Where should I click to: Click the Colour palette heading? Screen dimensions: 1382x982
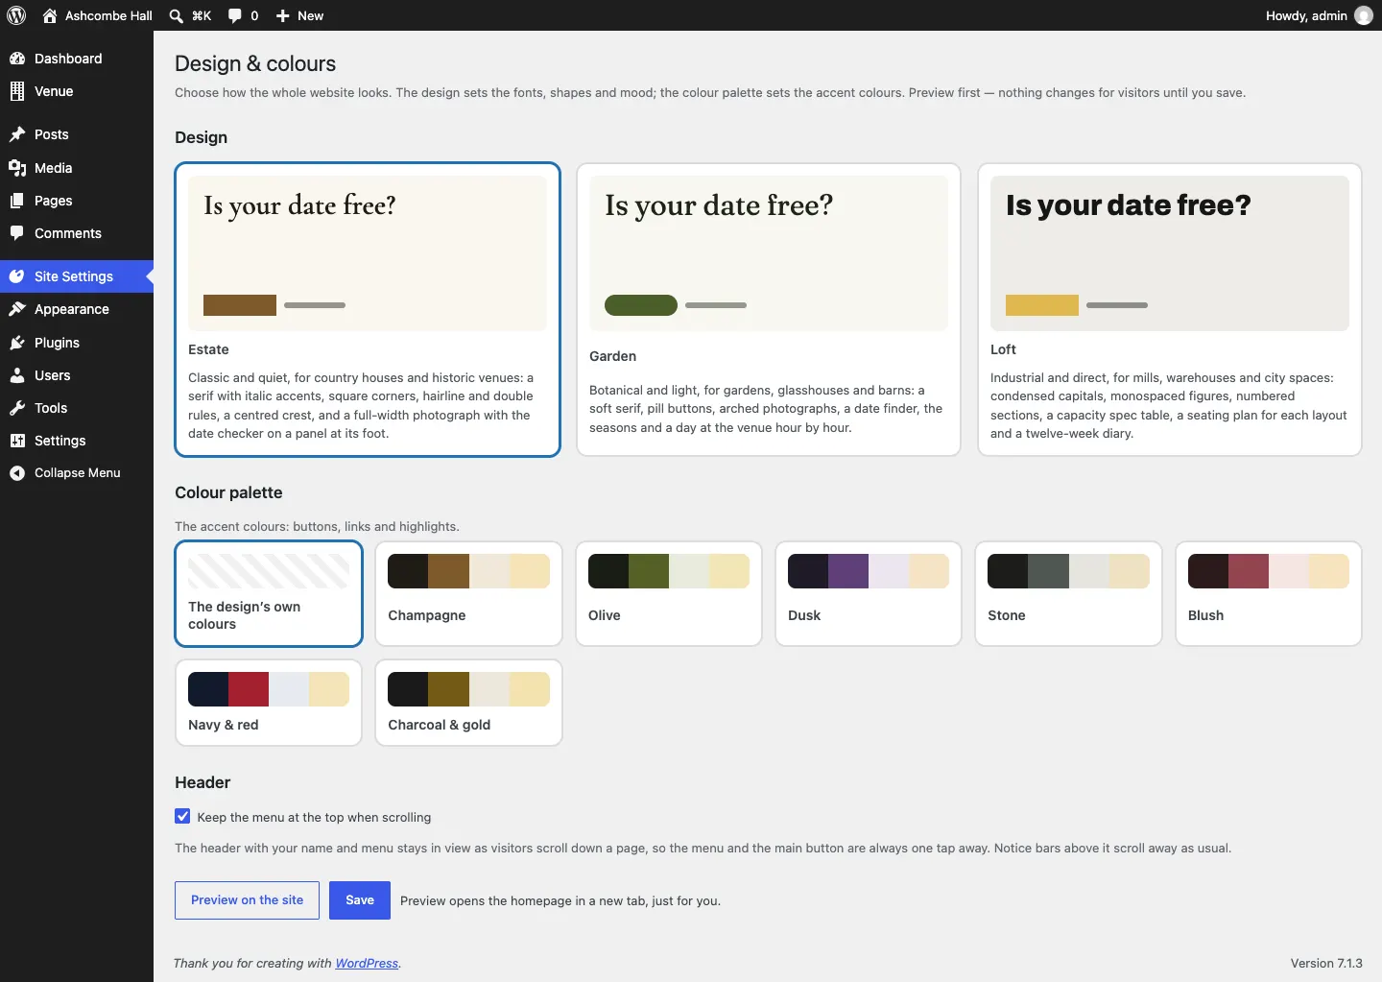pos(228,492)
